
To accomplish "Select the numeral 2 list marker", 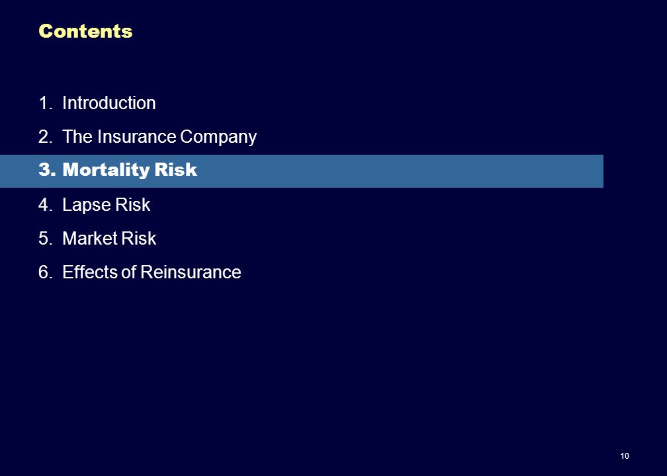I will click(45, 136).
